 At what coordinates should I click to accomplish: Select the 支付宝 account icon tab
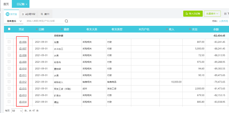pos(7,14)
